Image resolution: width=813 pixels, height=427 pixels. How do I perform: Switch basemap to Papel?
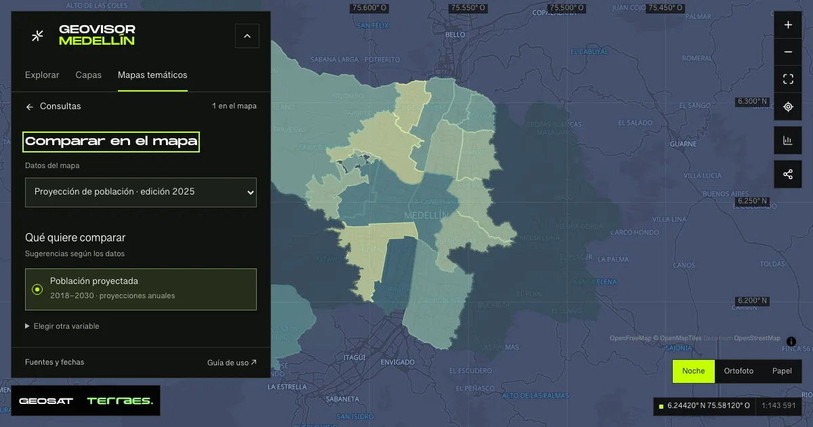click(x=782, y=371)
